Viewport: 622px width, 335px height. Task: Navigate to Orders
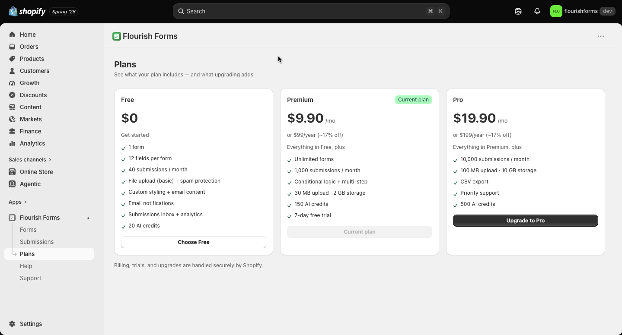coord(29,47)
